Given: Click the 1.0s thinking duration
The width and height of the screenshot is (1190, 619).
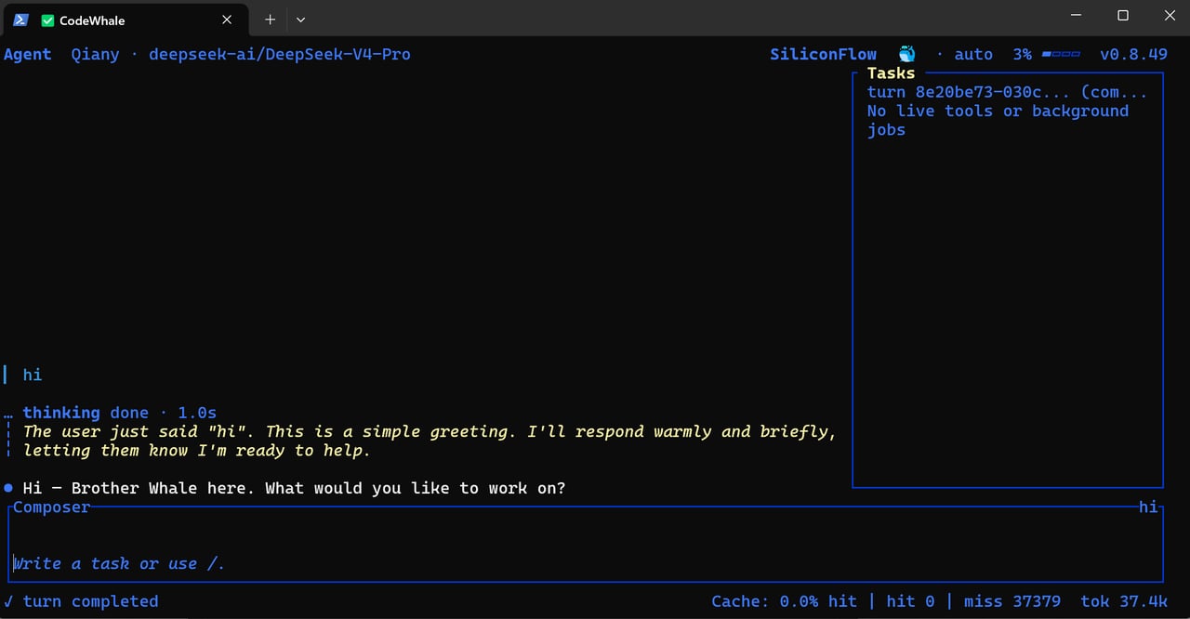Looking at the screenshot, I should (197, 412).
